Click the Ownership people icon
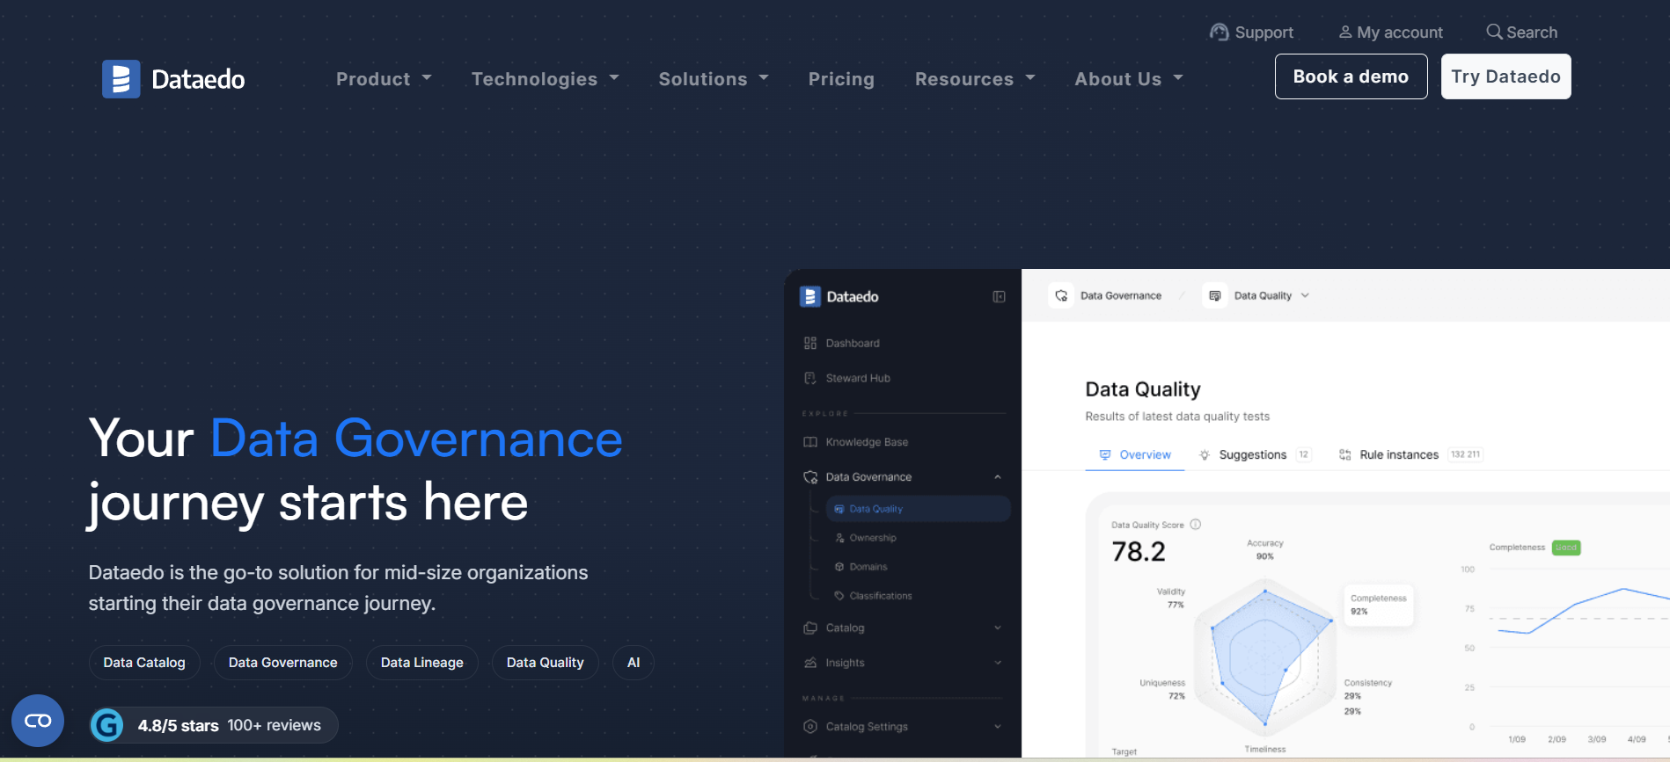Screen dimensions: 1670x762 pyautogui.click(x=839, y=538)
